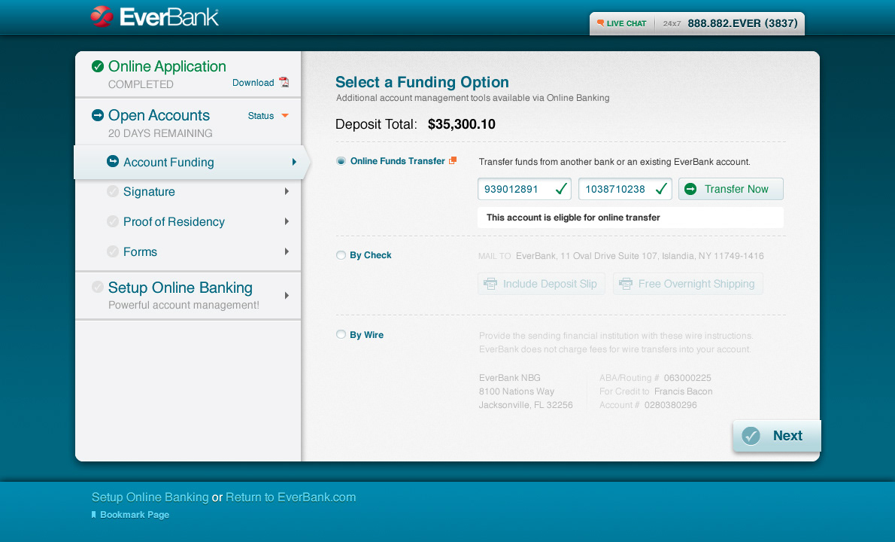
Task: Click the 8100 Nations Way address line
Action: [517, 391]
